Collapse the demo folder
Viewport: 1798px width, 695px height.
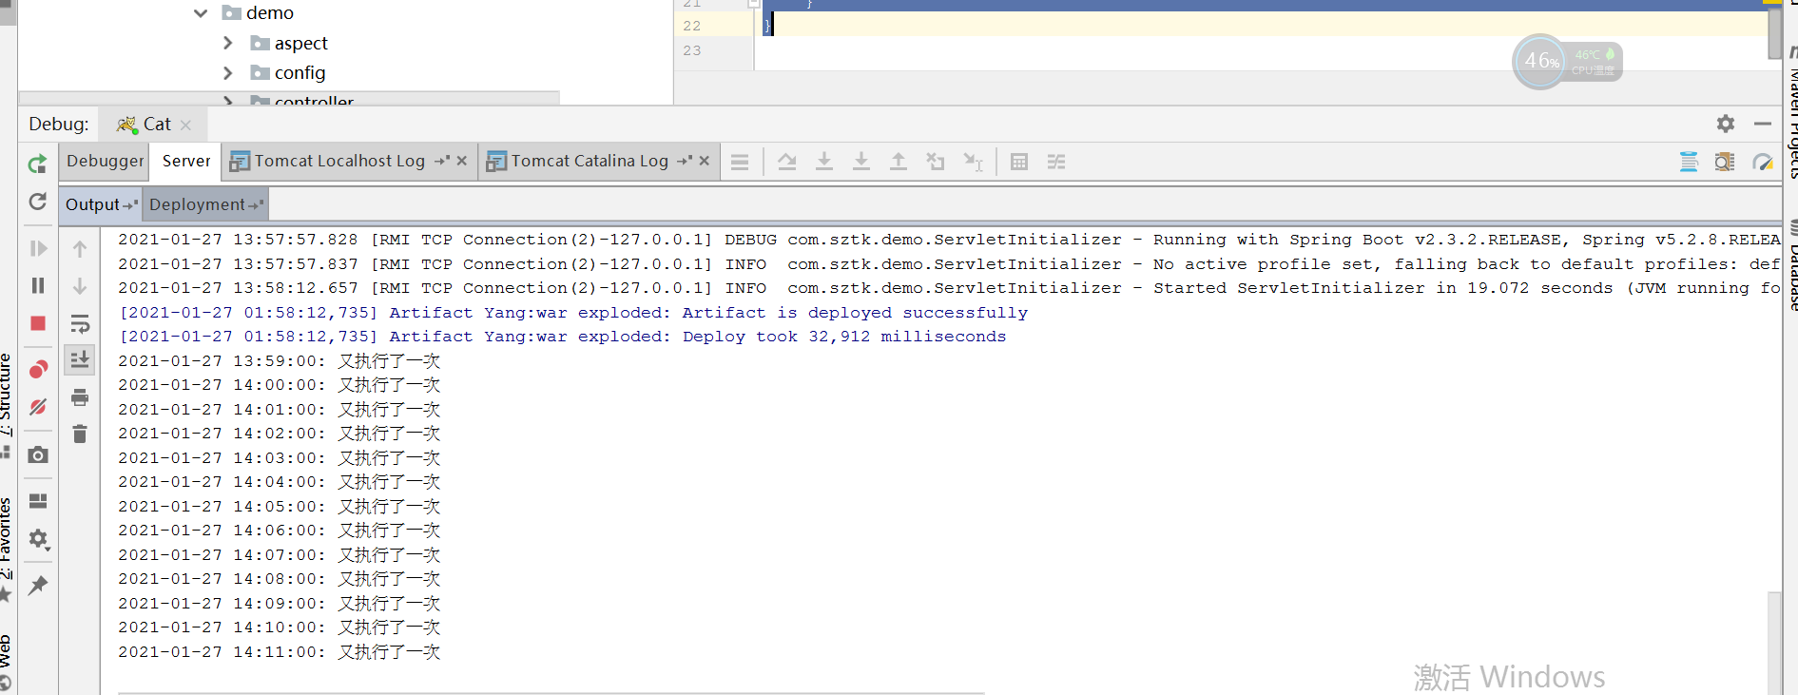[x=201, y=13]
